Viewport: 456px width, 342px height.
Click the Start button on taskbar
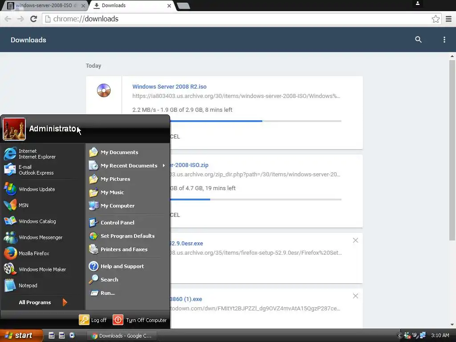coord(21,335)
